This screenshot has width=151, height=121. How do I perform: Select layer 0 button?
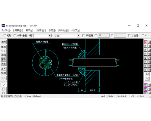146,42
